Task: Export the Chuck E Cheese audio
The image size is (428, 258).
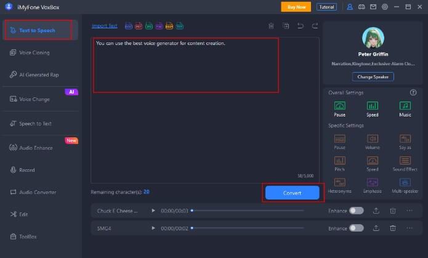Action: coord(376,211)
